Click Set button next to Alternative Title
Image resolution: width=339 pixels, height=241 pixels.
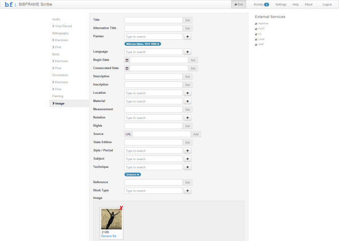tap(187, 28)
